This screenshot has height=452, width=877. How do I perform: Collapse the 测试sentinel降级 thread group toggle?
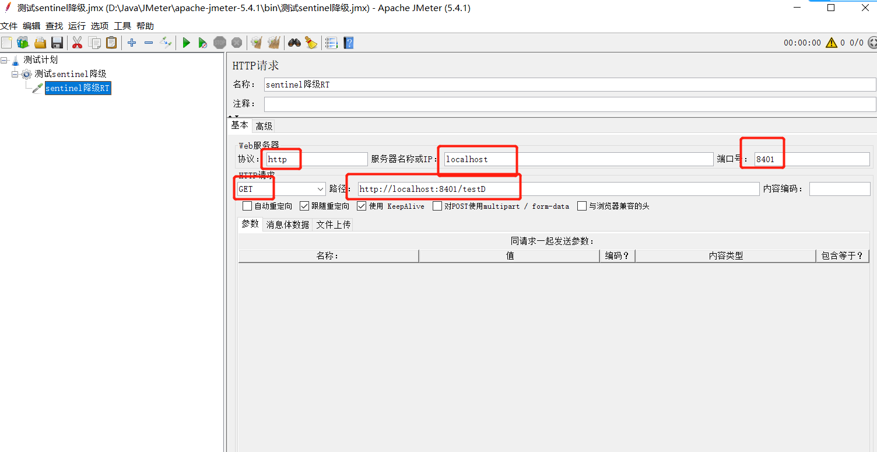tap(15, 74)
